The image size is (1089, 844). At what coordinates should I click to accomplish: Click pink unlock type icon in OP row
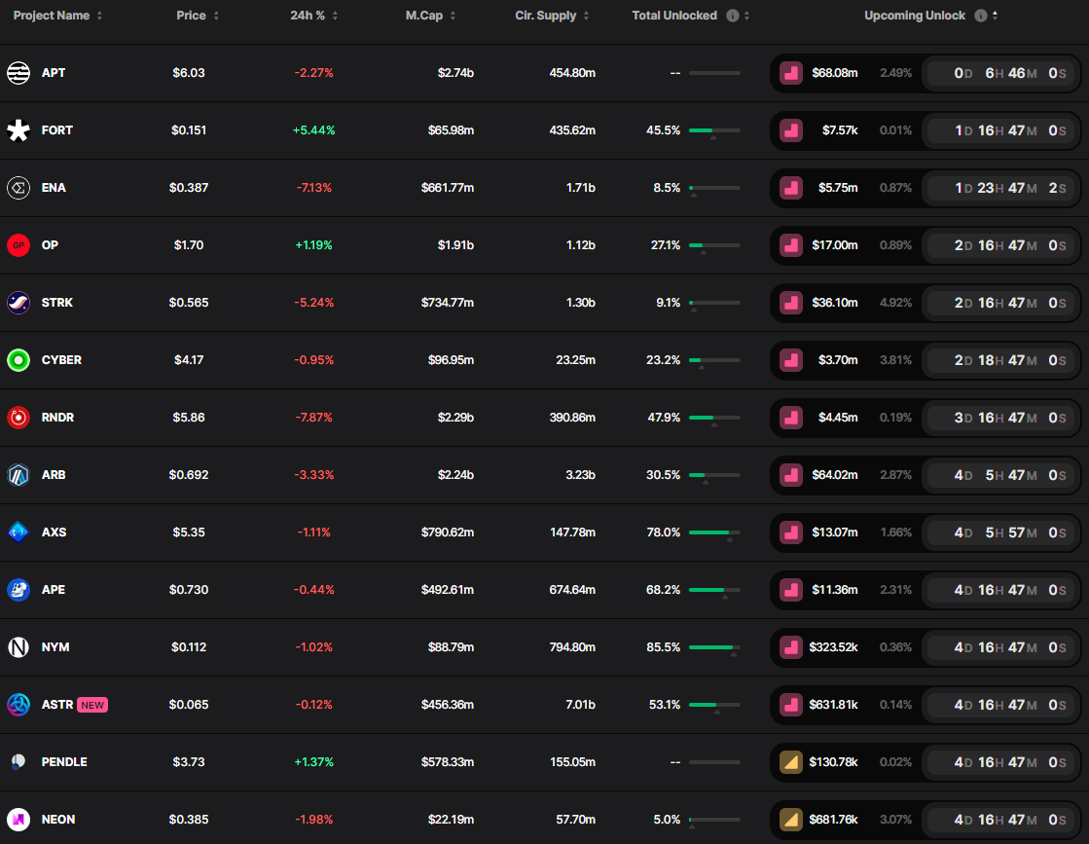tap(791, 245)
